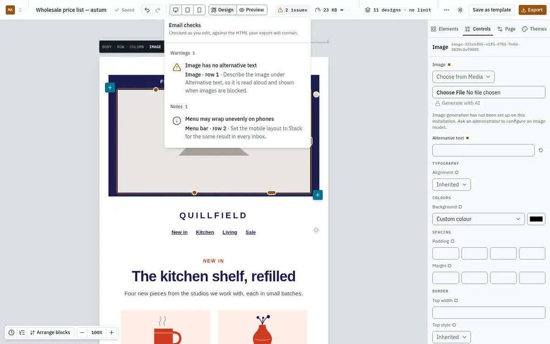Image resolution: width=550 pixels, height=344 pixels.
Task: Toggle the Background override checkbox
Action: coord(460,207)
